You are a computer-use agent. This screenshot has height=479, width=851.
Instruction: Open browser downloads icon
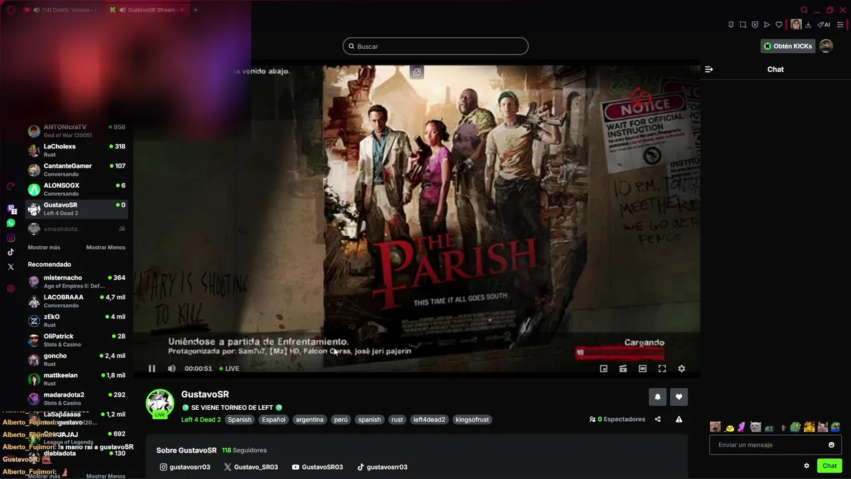click(808, 25)
